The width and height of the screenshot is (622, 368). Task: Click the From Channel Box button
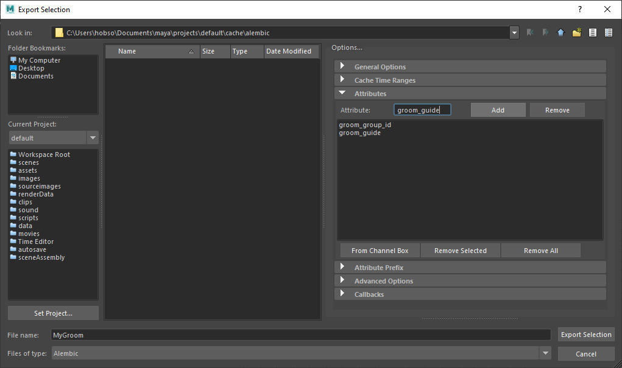pyautogui.click(x=379, y=250)
